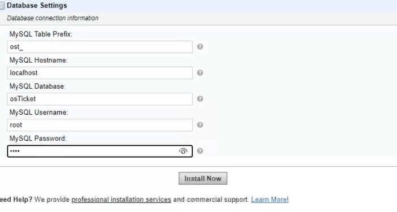Click the MySQL Username field showing root
The width and height of the screenshot is (397, 212).
click(x=100, y=125)
